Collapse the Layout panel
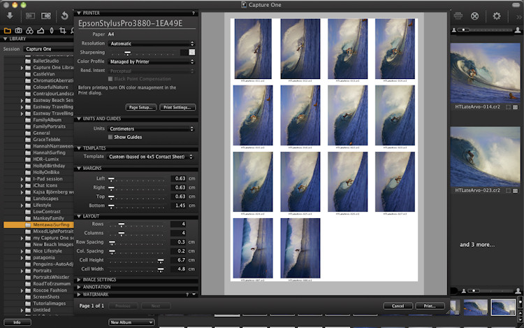 79,216
